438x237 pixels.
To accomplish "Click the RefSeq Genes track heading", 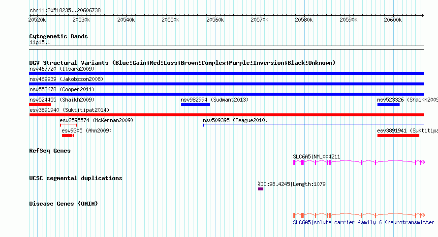I will tap(50, 151).
